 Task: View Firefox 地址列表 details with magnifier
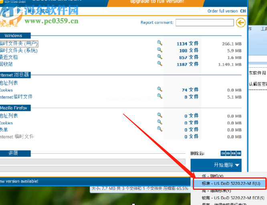[x=160, y=115]
